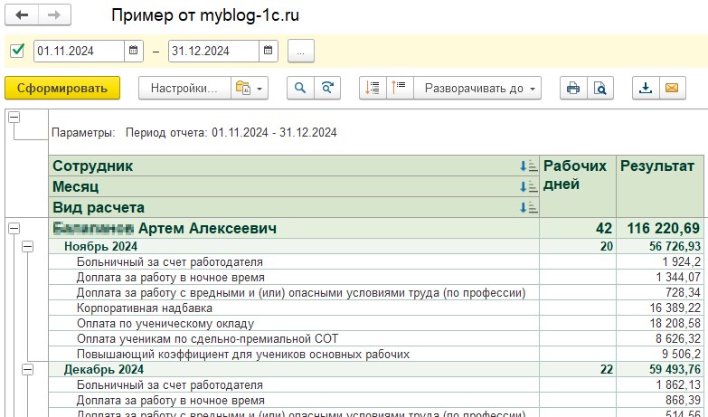This screenshot has width=708, height=417.
Task: Click the find next icon
Action: [327, 88]
